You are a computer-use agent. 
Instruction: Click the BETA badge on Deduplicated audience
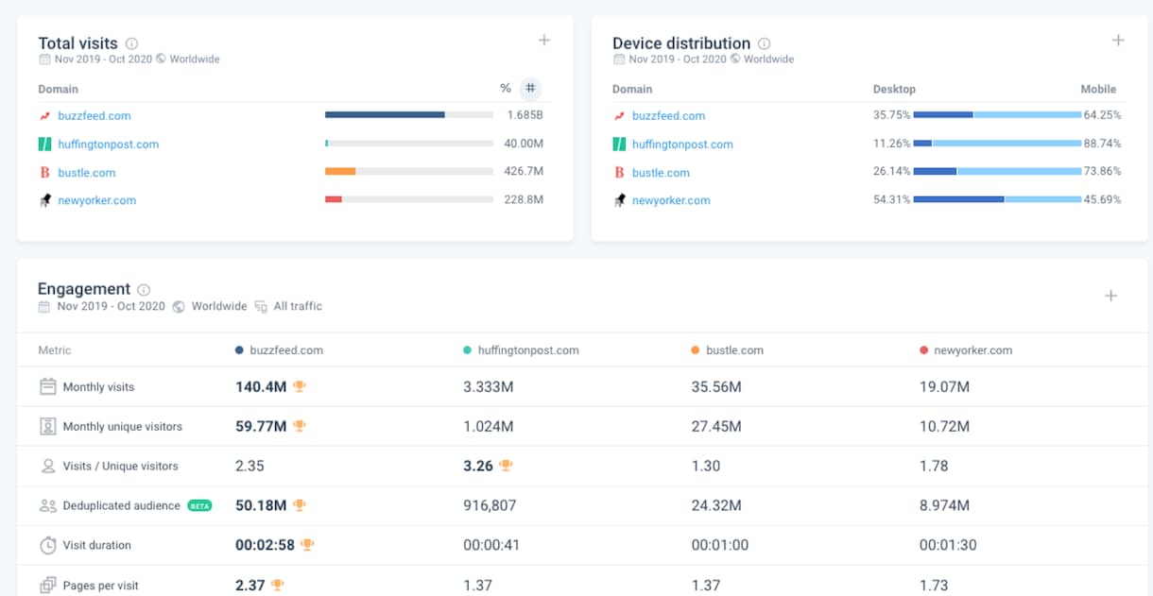199,505
